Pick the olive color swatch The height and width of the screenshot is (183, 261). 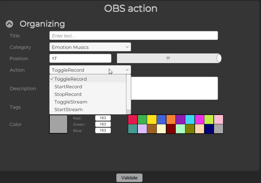tap(190, 129)
